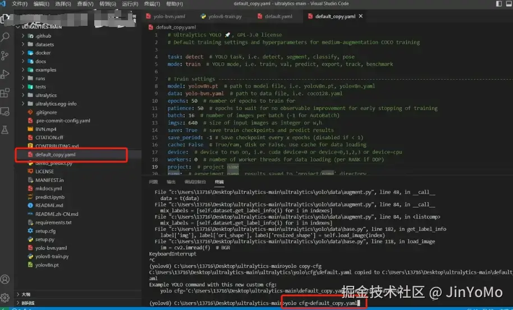This screenshot has height=310, width=513.
Task: Switch to the yolo-bvn.yaml editor tab
Action: pos(166,16)
